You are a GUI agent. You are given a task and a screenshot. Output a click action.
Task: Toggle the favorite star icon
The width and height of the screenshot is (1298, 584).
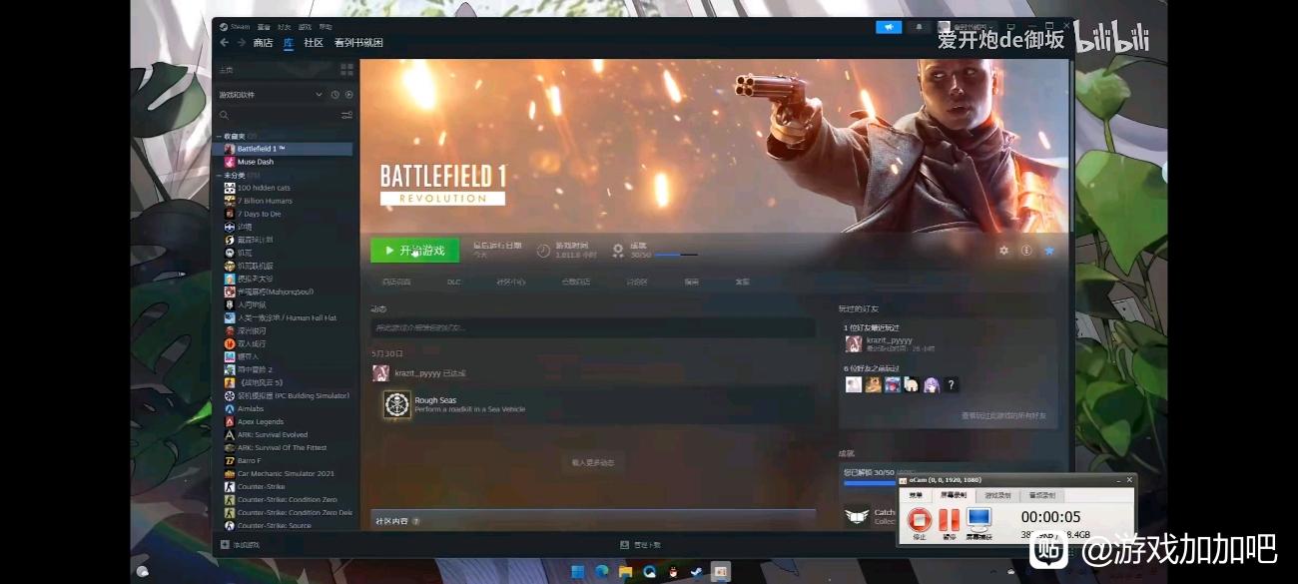tap(1049, 251)
